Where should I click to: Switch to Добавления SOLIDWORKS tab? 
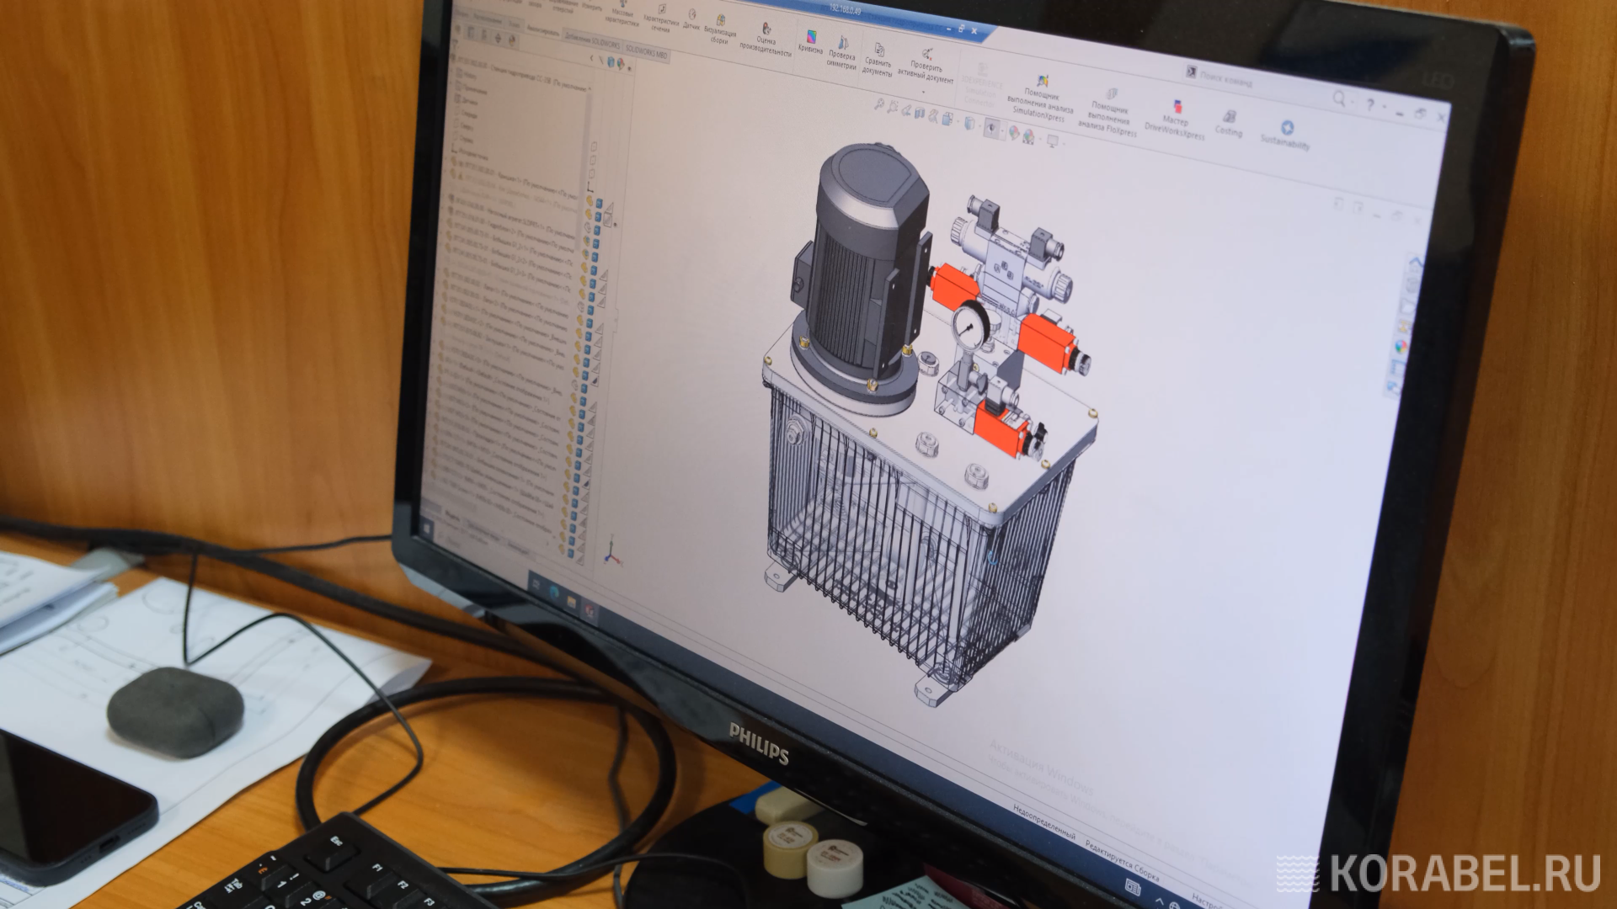pyautogui.click(x=592, y=39)
